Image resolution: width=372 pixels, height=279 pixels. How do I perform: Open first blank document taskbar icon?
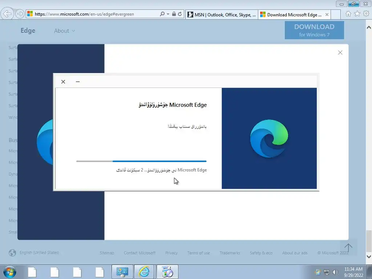(x=32, y=272)
